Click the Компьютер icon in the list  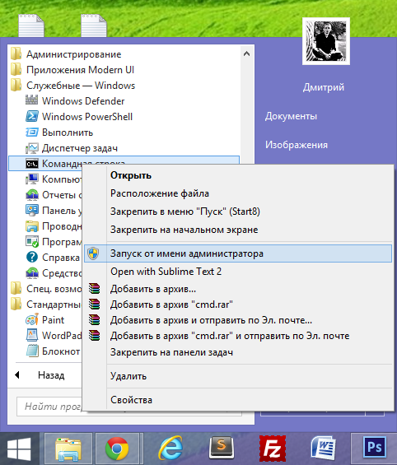coord(32,179)
